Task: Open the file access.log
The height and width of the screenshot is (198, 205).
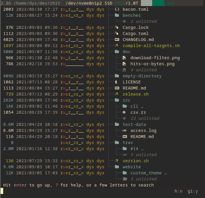Action: click(x=143, y=130)
